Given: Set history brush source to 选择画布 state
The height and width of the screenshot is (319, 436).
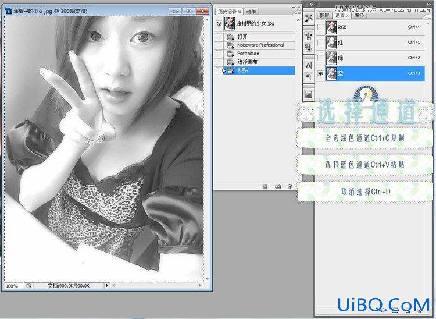Looking at the screenshot, I should [x=219, y=62].
